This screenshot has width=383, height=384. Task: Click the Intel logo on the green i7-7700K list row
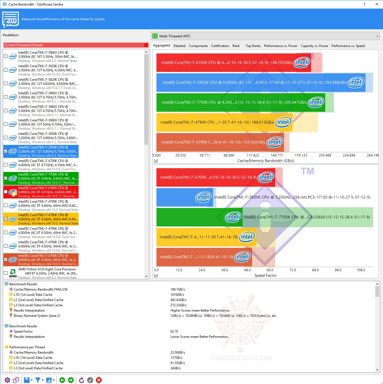pos(13,178)
